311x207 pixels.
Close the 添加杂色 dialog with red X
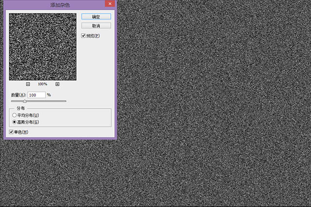[x=110, y=4]
